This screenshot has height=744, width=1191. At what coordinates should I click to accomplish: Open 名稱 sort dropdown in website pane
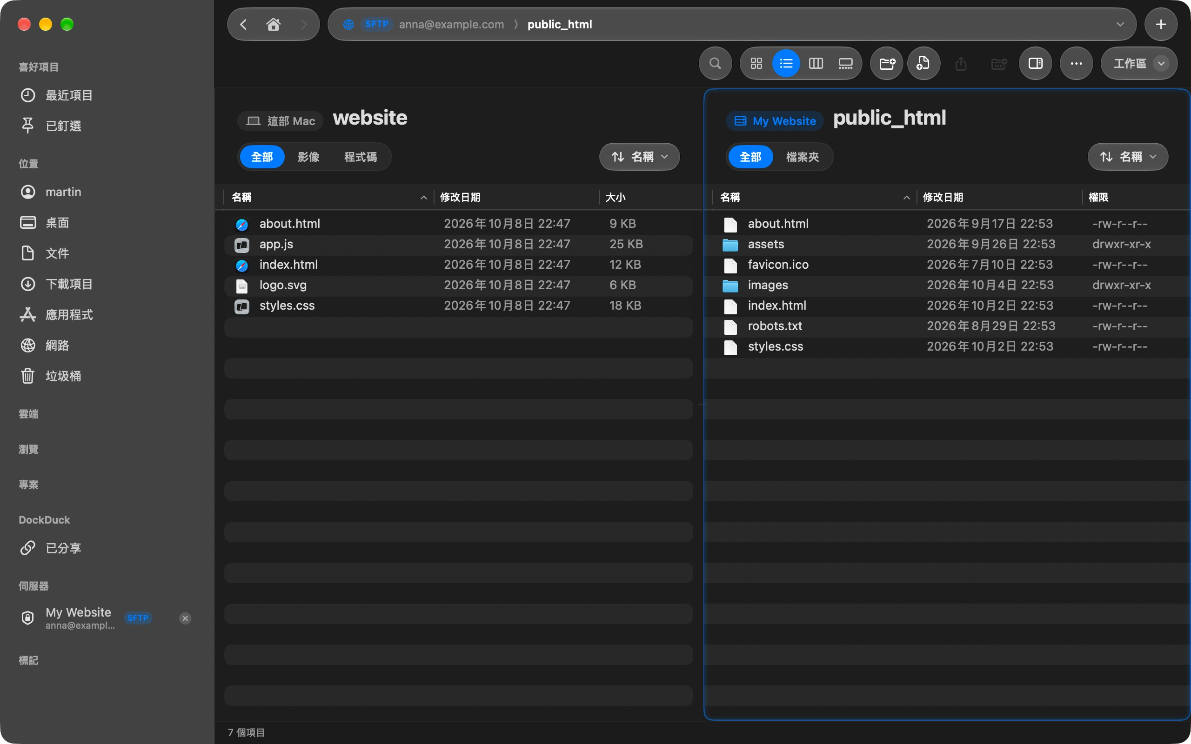click(x=639, y=157)
